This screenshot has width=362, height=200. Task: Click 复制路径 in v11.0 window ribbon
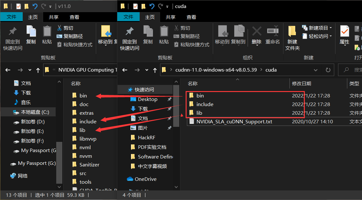69,36
